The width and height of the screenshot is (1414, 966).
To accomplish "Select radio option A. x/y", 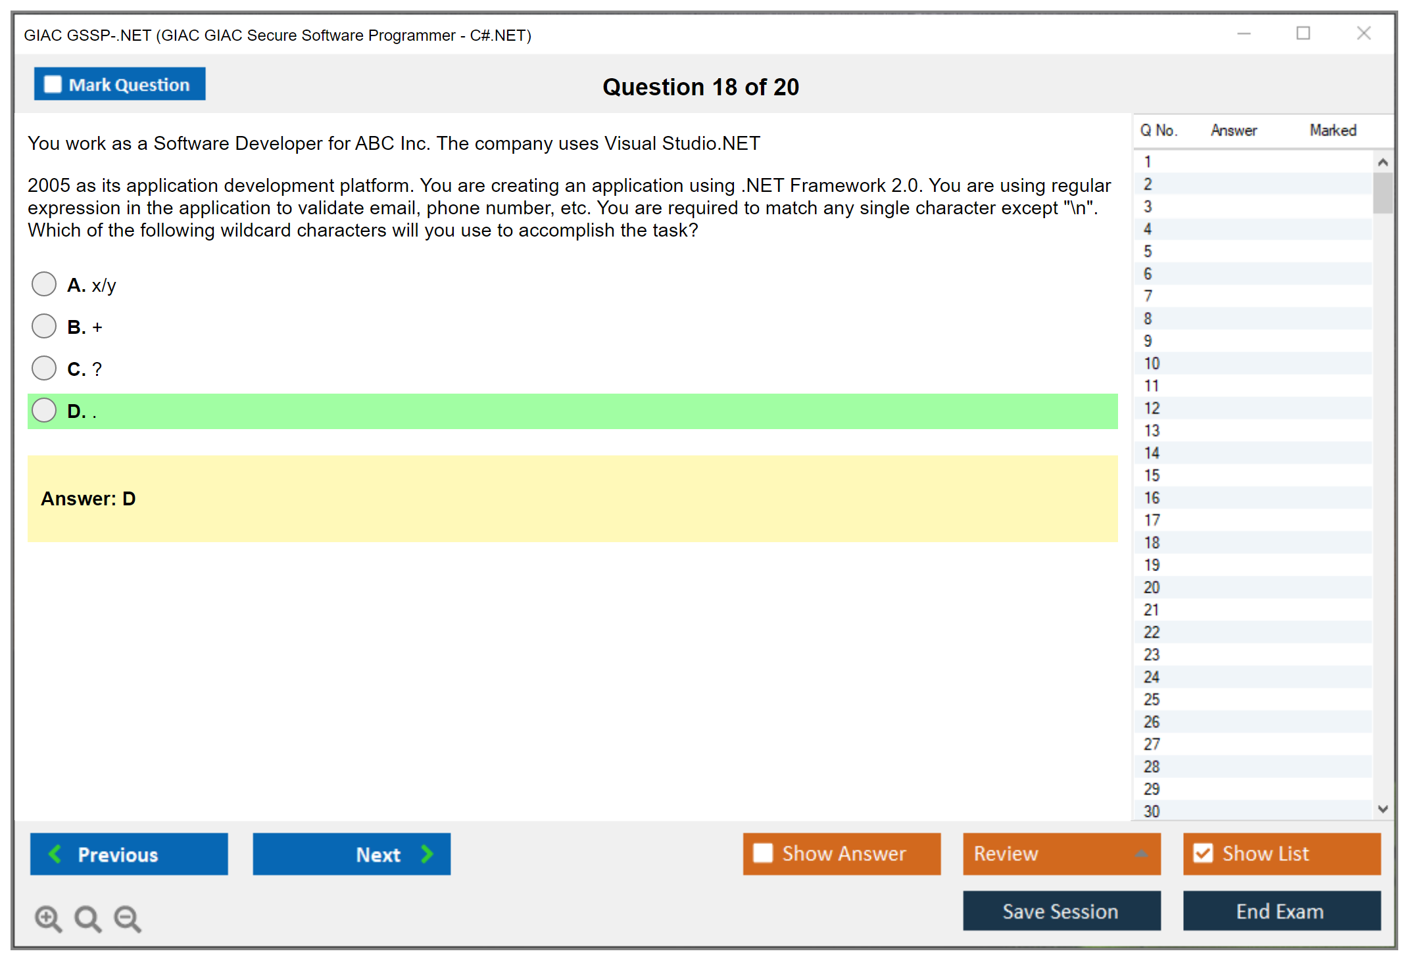I will 44,285.
